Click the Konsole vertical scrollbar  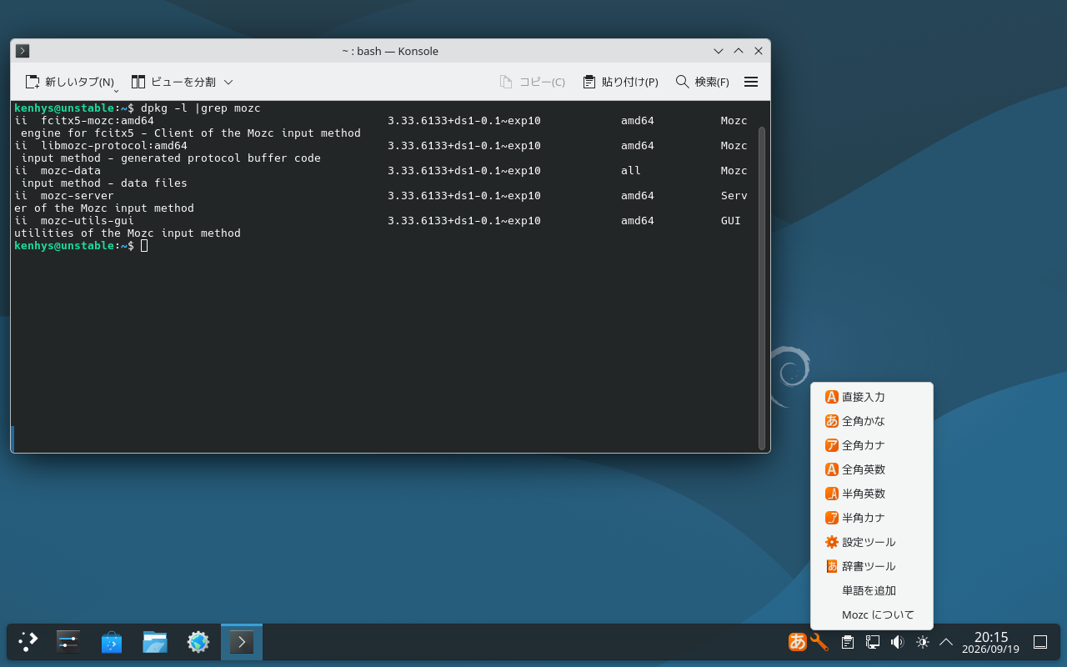762,287
